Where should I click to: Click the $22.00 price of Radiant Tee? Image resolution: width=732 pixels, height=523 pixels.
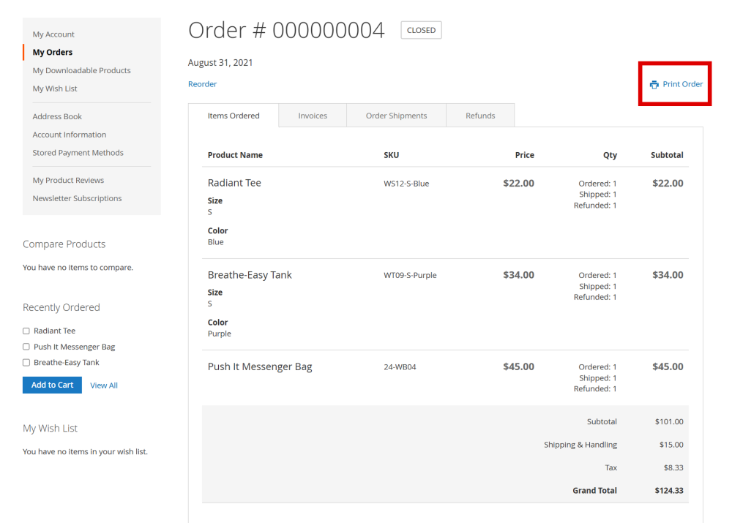click(519, 183)
